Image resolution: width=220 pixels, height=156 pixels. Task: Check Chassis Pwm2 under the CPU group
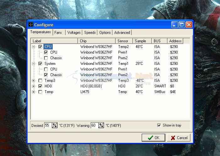pyautogui.click(x=46, y=58)
